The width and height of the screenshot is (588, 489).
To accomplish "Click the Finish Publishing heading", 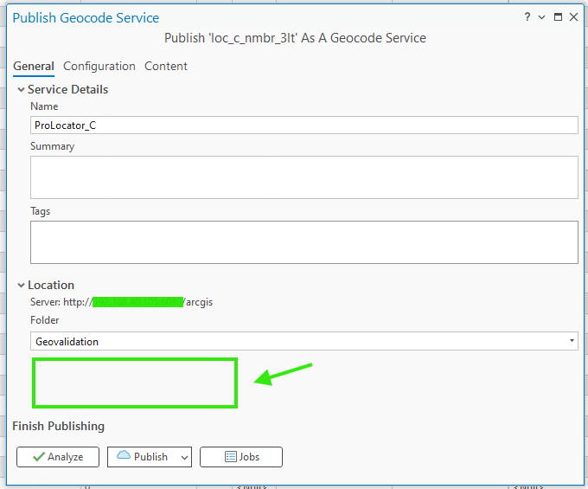I will (58, 426).
